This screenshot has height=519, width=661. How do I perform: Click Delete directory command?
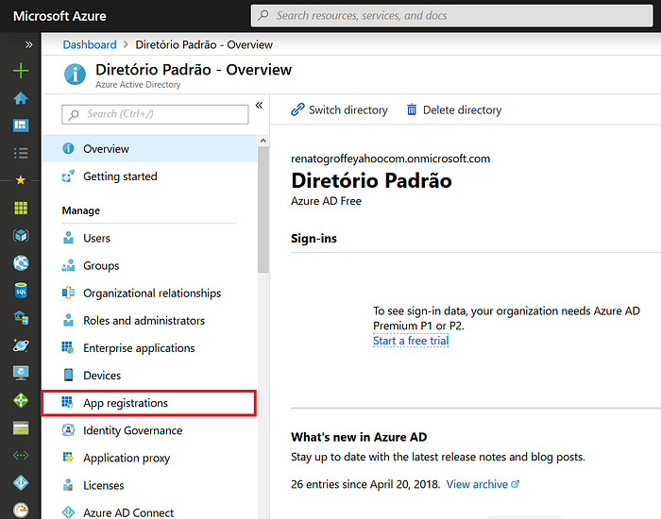[453, 110]
